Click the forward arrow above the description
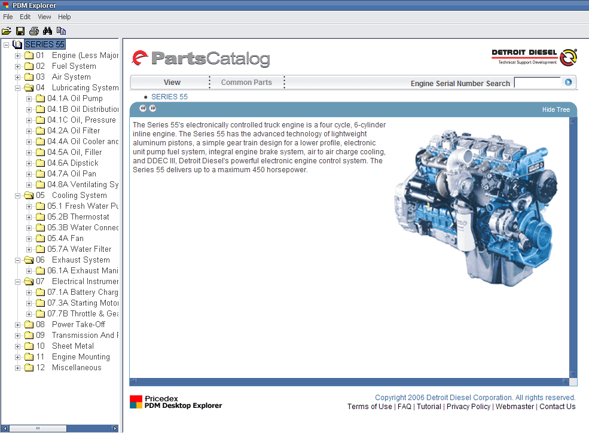 coord(153,108)
